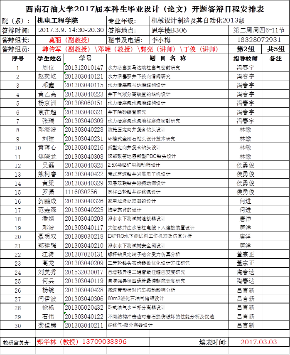Select the red cell with 13709038896
The image size is (290, 355).
pyautogui.click(x=81, y=342)
